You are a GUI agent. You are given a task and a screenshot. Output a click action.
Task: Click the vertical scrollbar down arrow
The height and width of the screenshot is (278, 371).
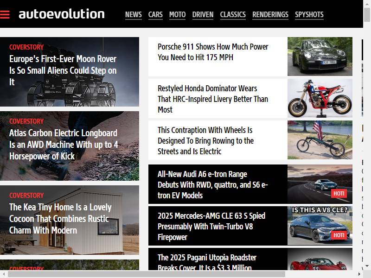pyautogui.click(x=367, y=266)
